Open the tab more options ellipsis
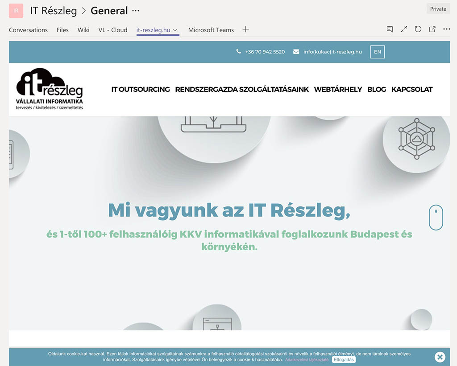 (x=447, y=29)
